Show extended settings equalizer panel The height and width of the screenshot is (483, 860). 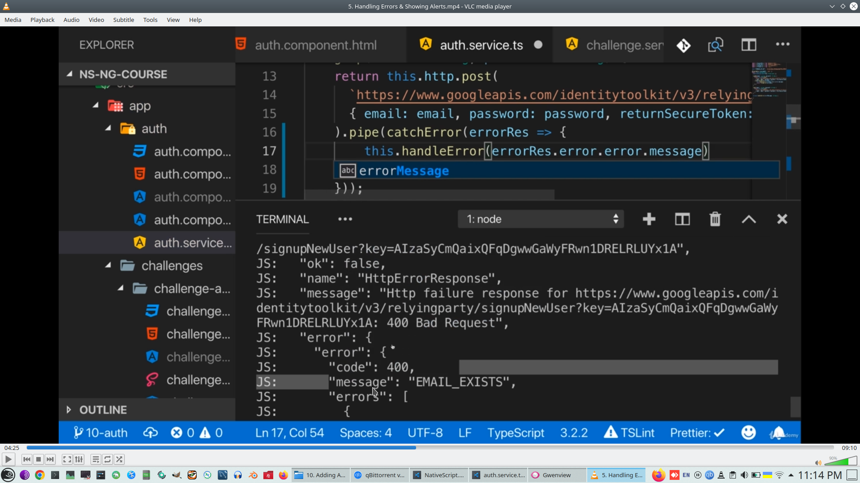pos(79,459)
